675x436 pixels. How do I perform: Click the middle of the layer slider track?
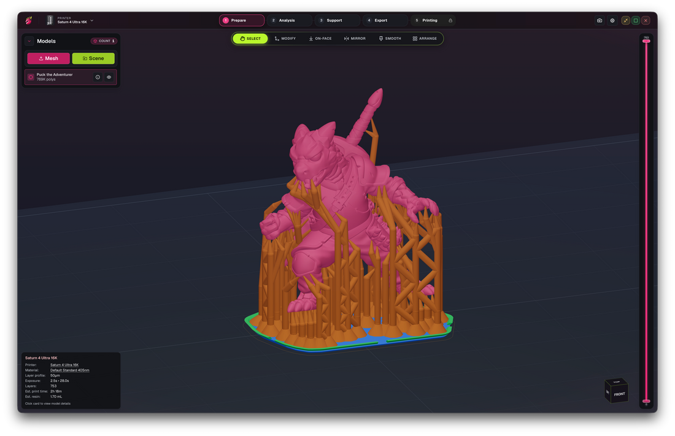[x=646, y=221]
